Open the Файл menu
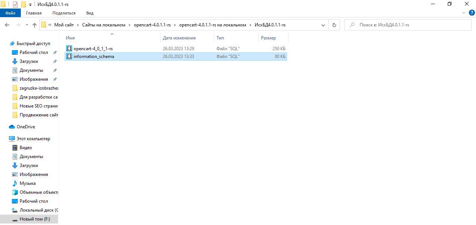The height and width of the screenshot is (225, 476). [10, 13]
